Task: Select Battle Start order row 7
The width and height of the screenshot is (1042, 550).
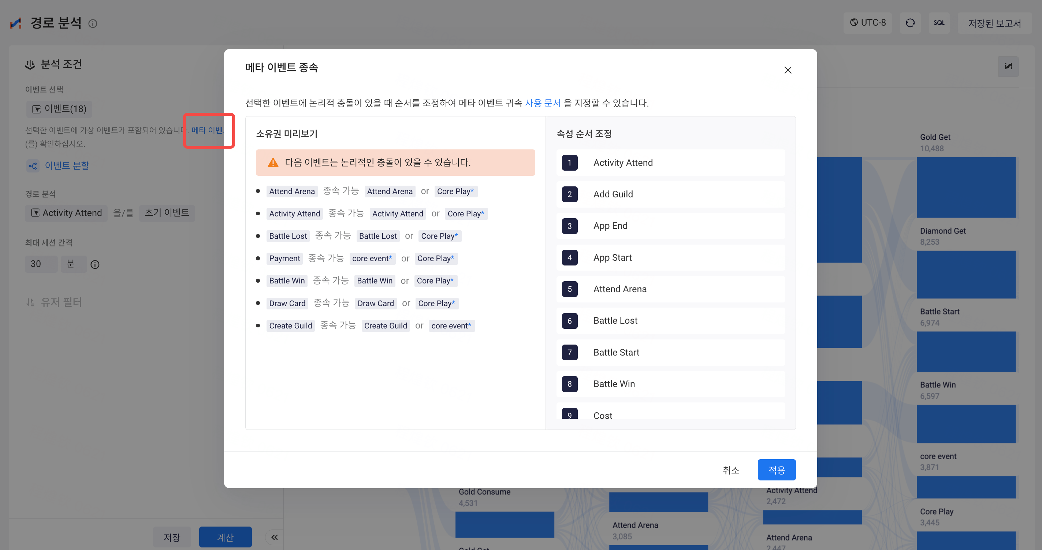Action: click(x=670, y=352)
